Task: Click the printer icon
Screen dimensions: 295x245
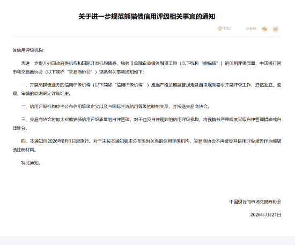Action: (x=220, y=28)
